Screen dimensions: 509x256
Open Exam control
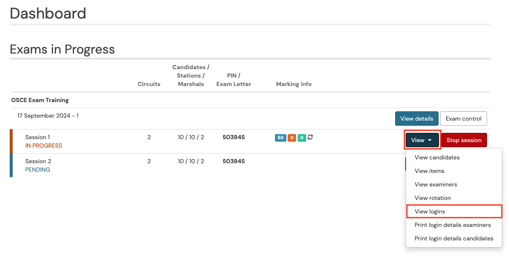463,119
